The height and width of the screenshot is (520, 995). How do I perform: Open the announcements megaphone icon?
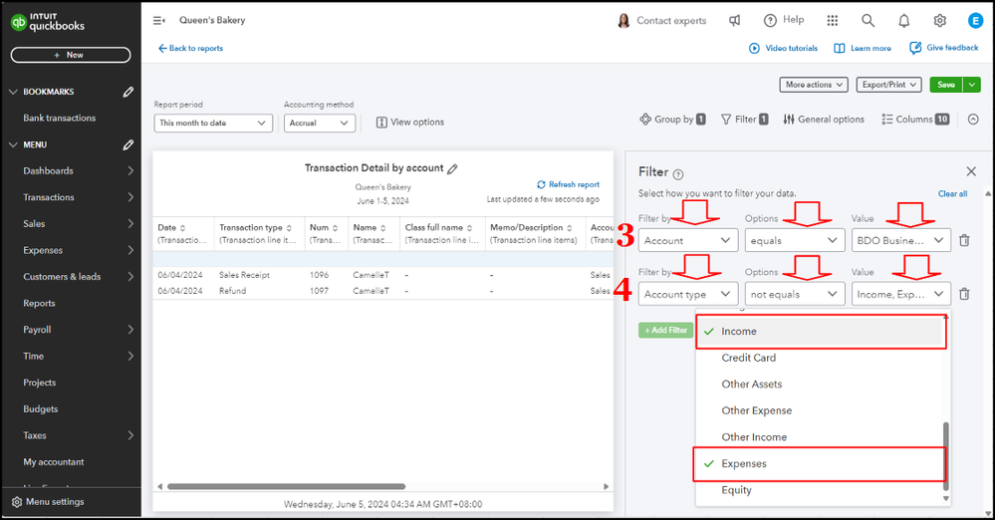[735, 20]
